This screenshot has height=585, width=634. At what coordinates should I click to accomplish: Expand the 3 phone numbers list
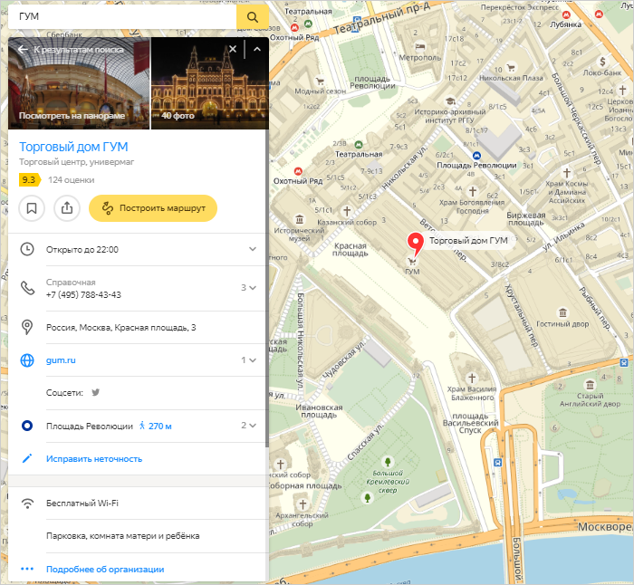[249, 288]
